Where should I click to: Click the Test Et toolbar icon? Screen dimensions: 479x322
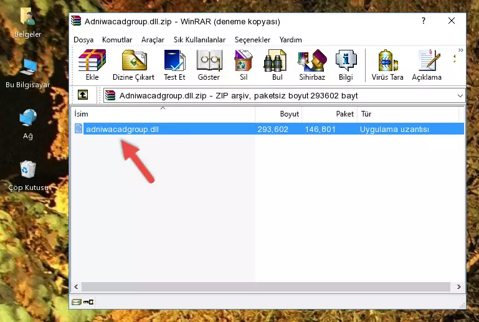coord(174,65)
